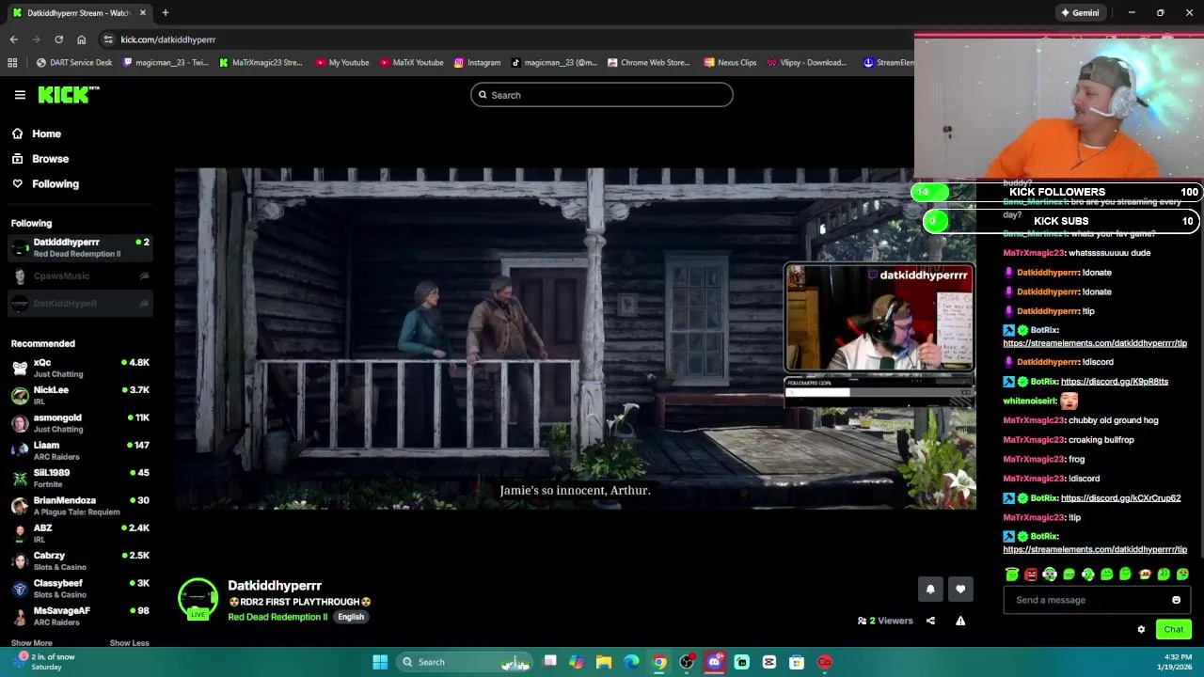This screenshot has height=677, width=1204.
Task: Open the streamer's LIVE avatar
Action: pyautogui.click(x=198, y=600)
